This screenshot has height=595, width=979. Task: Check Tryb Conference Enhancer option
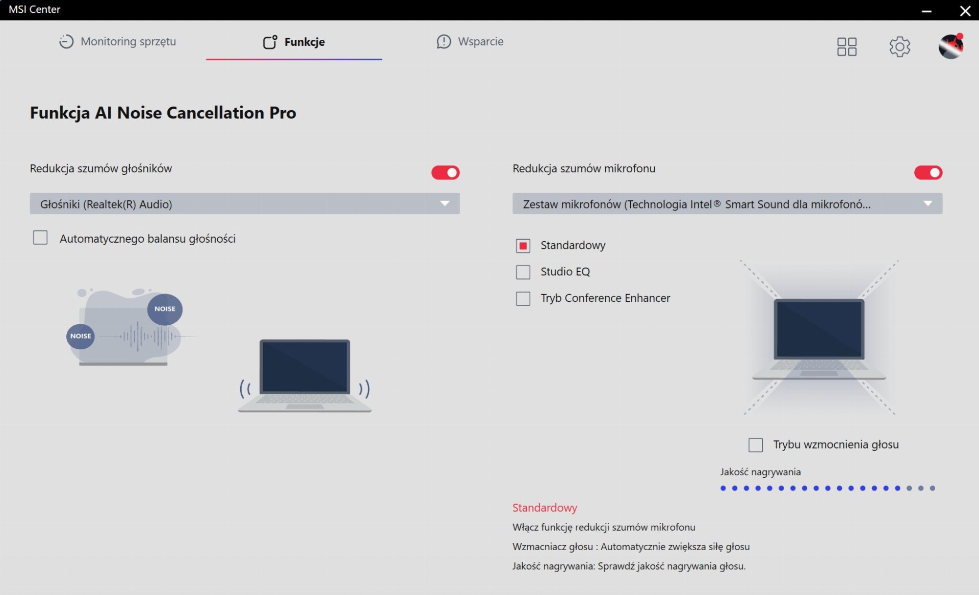(523, 298)
